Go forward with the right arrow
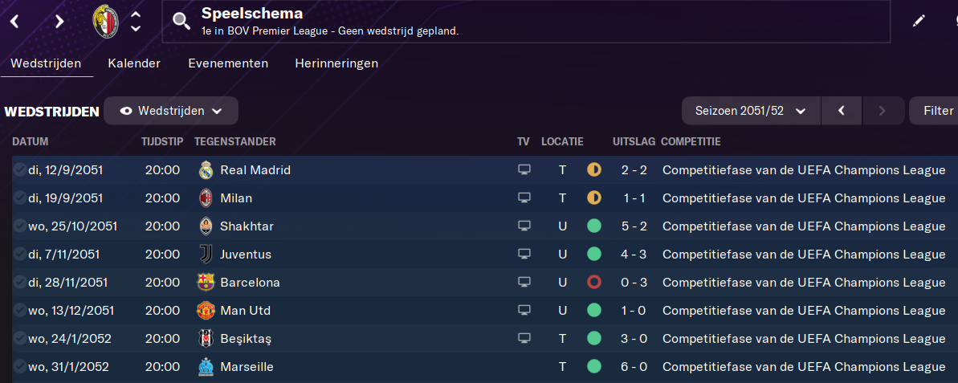The image size is (958, 383). coord(59,21)
